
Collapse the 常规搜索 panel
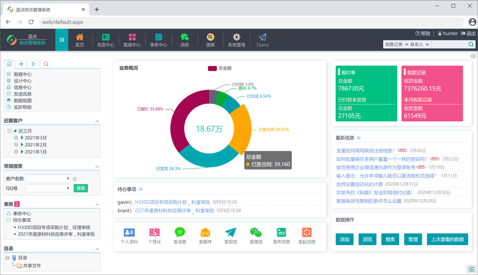click(x=97, y=167)
